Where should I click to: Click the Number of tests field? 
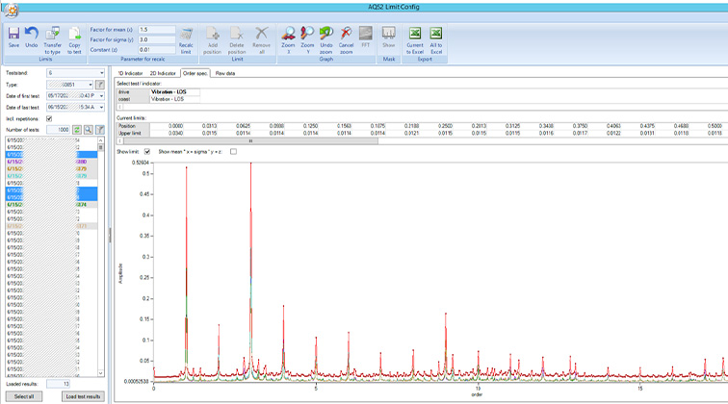pos(58,130)
